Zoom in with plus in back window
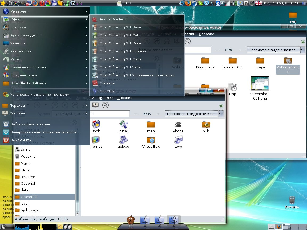Screen dimensions: 307x230 click(x=240, y=50)
